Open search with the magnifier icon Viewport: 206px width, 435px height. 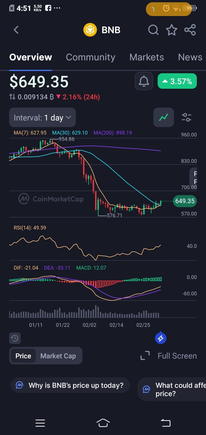pyautogui.click(x=153, y=30)
